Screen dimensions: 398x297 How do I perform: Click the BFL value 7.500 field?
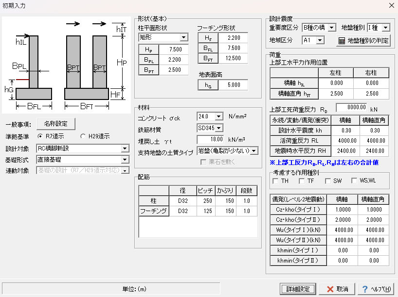tap(233, 48)
